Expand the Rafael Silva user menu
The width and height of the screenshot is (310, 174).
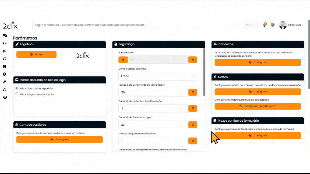(x=295, y=25)
